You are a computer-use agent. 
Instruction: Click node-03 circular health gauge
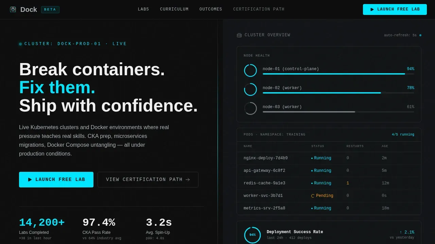click(x=250, y=108)
